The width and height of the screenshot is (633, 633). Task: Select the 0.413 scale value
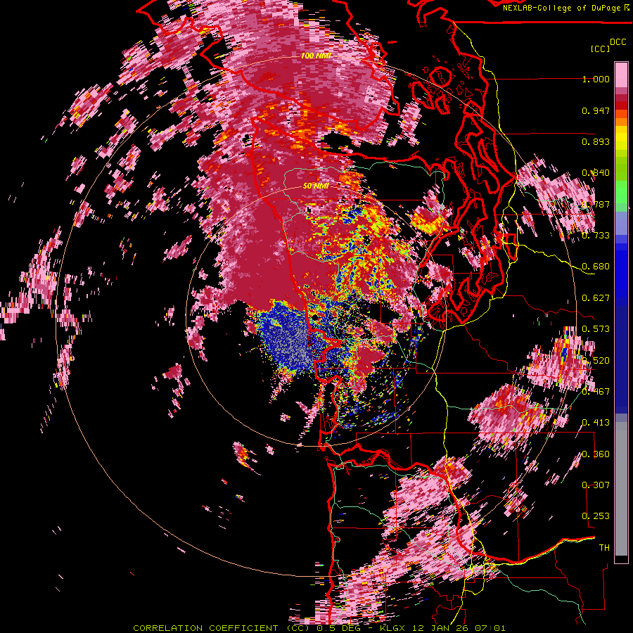point(596,423)
